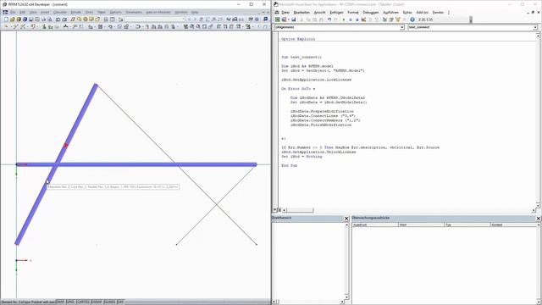Viewport: 542px width, 305px height.
Task: Click Cut icon in VBA toolbar
Action: point(301,19)
